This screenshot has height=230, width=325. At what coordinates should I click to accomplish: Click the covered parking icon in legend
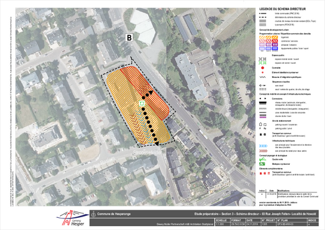pos(260,124)
